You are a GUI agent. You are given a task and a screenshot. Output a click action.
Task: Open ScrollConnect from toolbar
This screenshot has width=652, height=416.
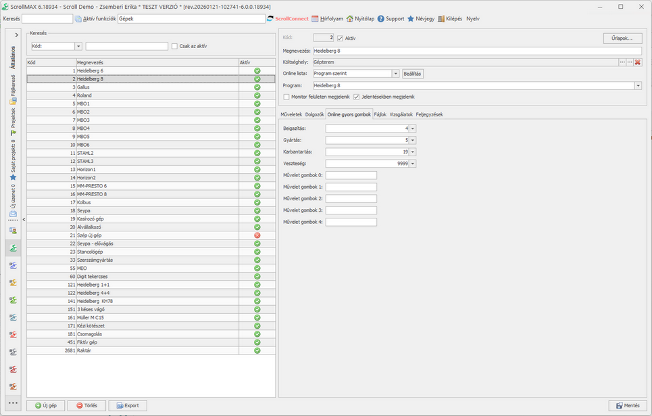[271, 19]
